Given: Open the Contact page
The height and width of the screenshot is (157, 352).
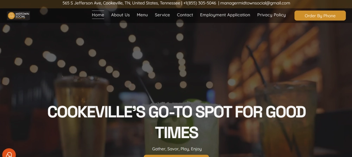Looking at the screenshot, I should [x=185, y=15].
